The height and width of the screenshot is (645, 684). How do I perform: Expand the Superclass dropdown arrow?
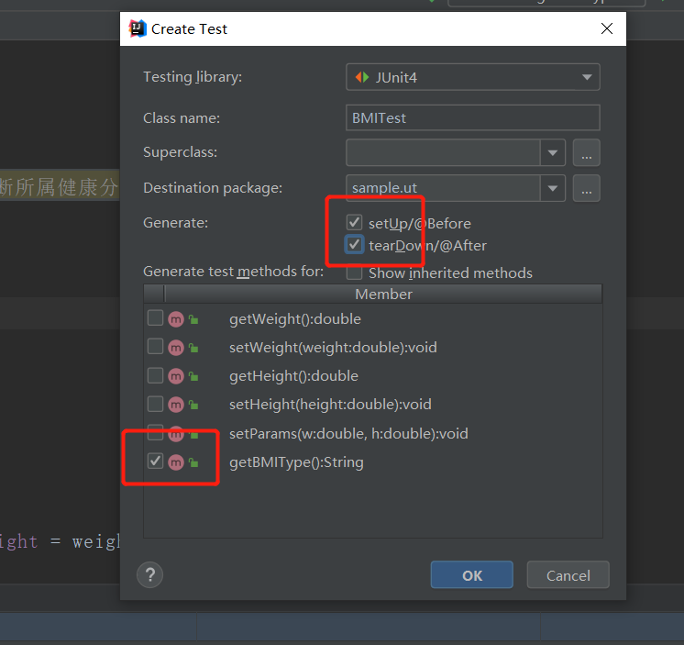[553, 152]
